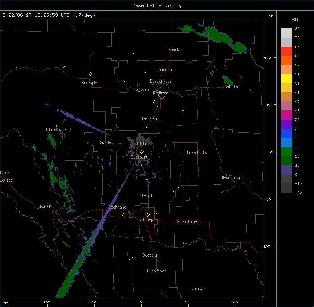This screenshot has width=314, height=307.
Task: Click the Cochrane town label
Action: click(117, 207)
